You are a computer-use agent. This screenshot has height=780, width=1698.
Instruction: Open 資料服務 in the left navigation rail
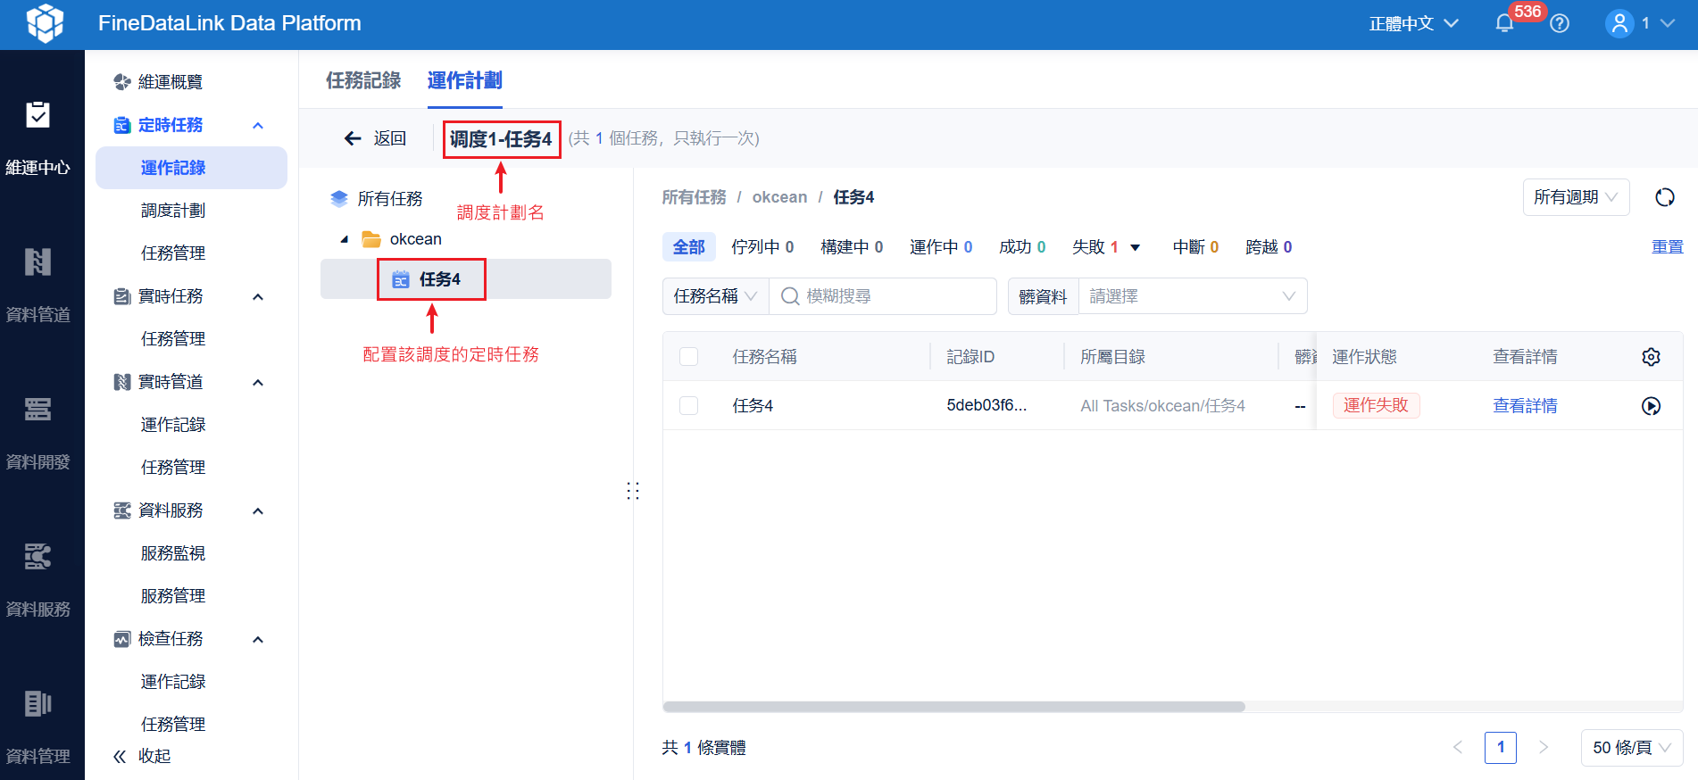tap(37, 580)
